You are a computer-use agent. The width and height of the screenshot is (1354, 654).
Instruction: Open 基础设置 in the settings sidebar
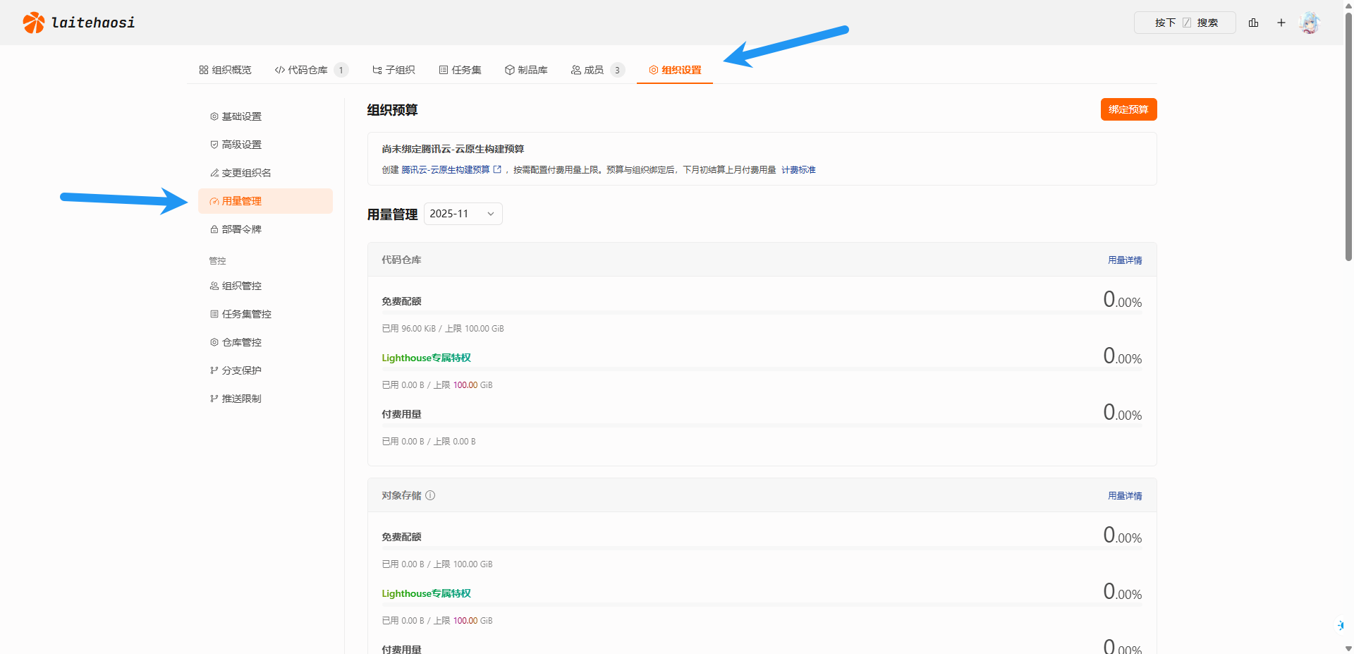[241, 116]
